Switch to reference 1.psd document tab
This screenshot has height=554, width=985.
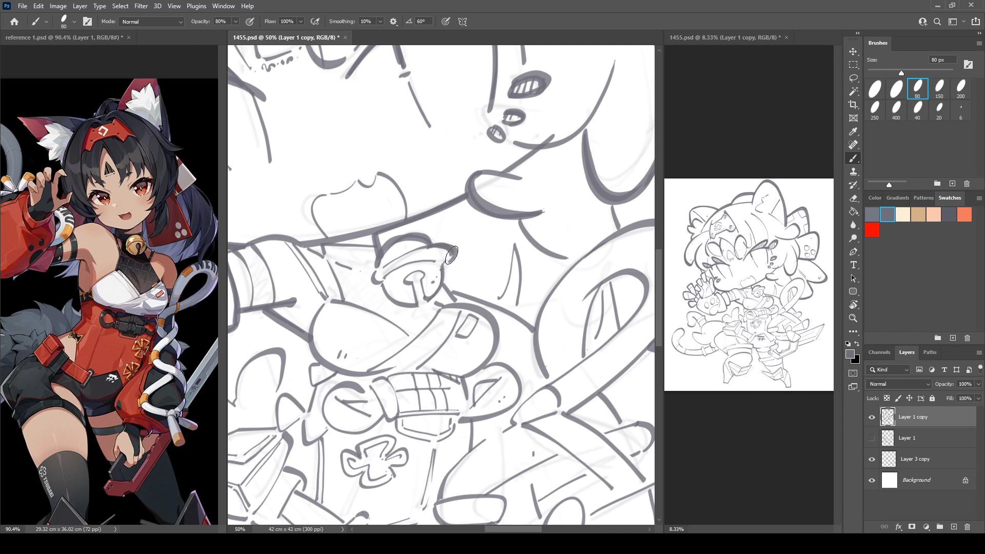pos(64,37)
